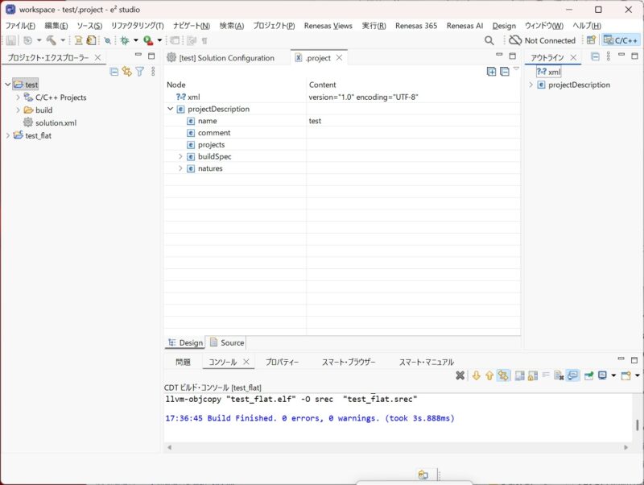Open the Debug launch dropdown arrow
Image resolution: width=644 pixels, height=485 pixels.
[x=136, y=40]
